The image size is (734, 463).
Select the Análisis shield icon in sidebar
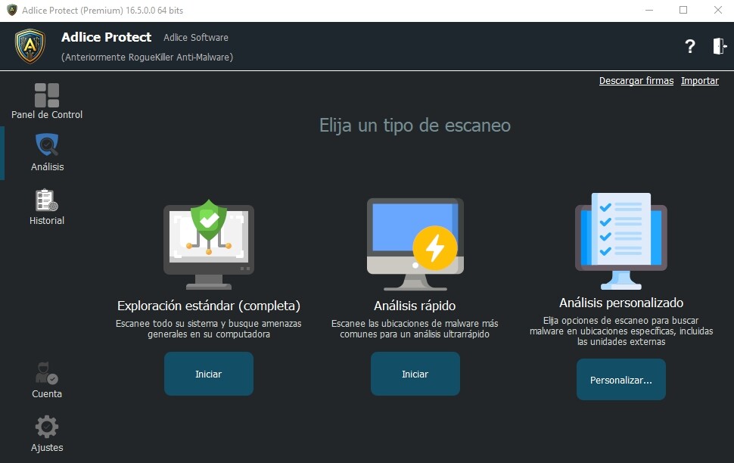click(47, 145)
